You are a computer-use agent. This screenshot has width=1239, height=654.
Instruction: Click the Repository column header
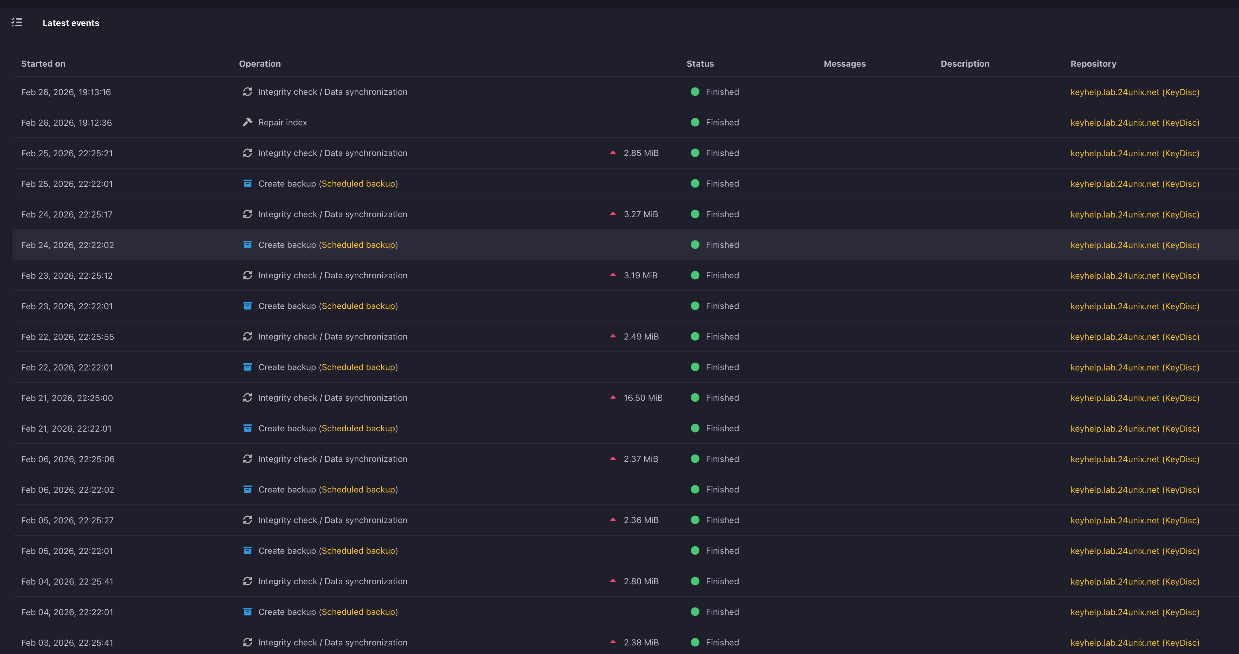[1093, 63]
